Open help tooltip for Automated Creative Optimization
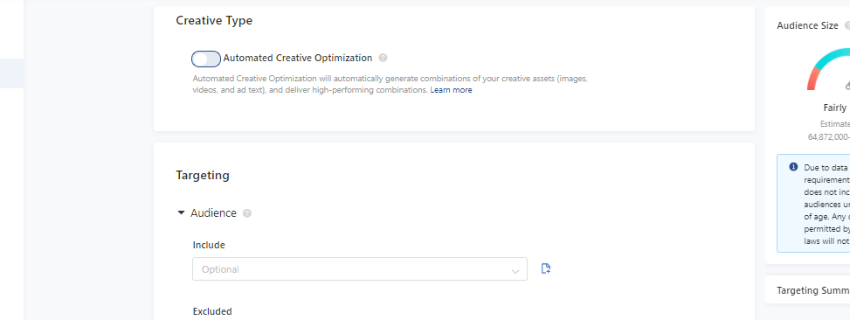The width and height of the screenshot is (850, 320). (x=383, y=58)
